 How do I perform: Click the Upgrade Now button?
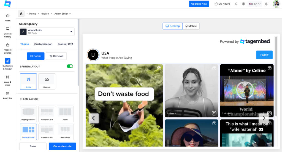click(199, 4)
